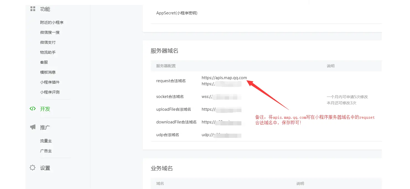Click socket合法域名 row label
Viewport: 410px width, 189px height.
(170, 97)
